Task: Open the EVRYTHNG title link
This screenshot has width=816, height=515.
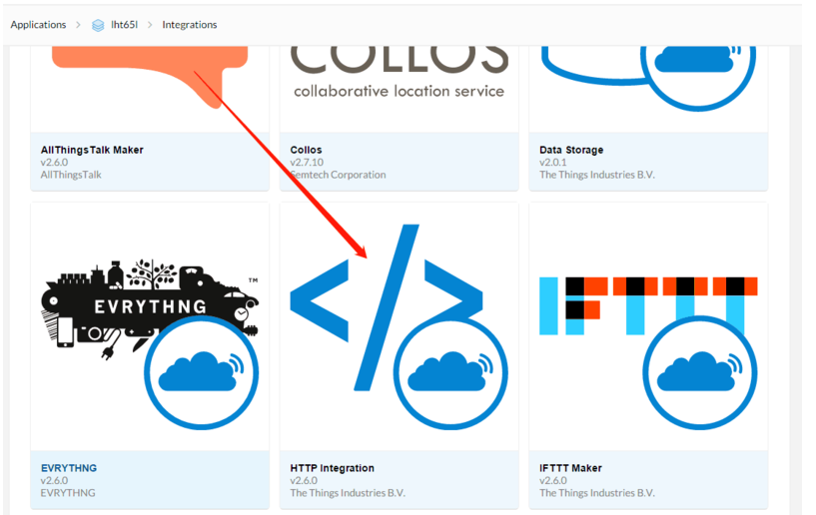Action: click(69, 468)
